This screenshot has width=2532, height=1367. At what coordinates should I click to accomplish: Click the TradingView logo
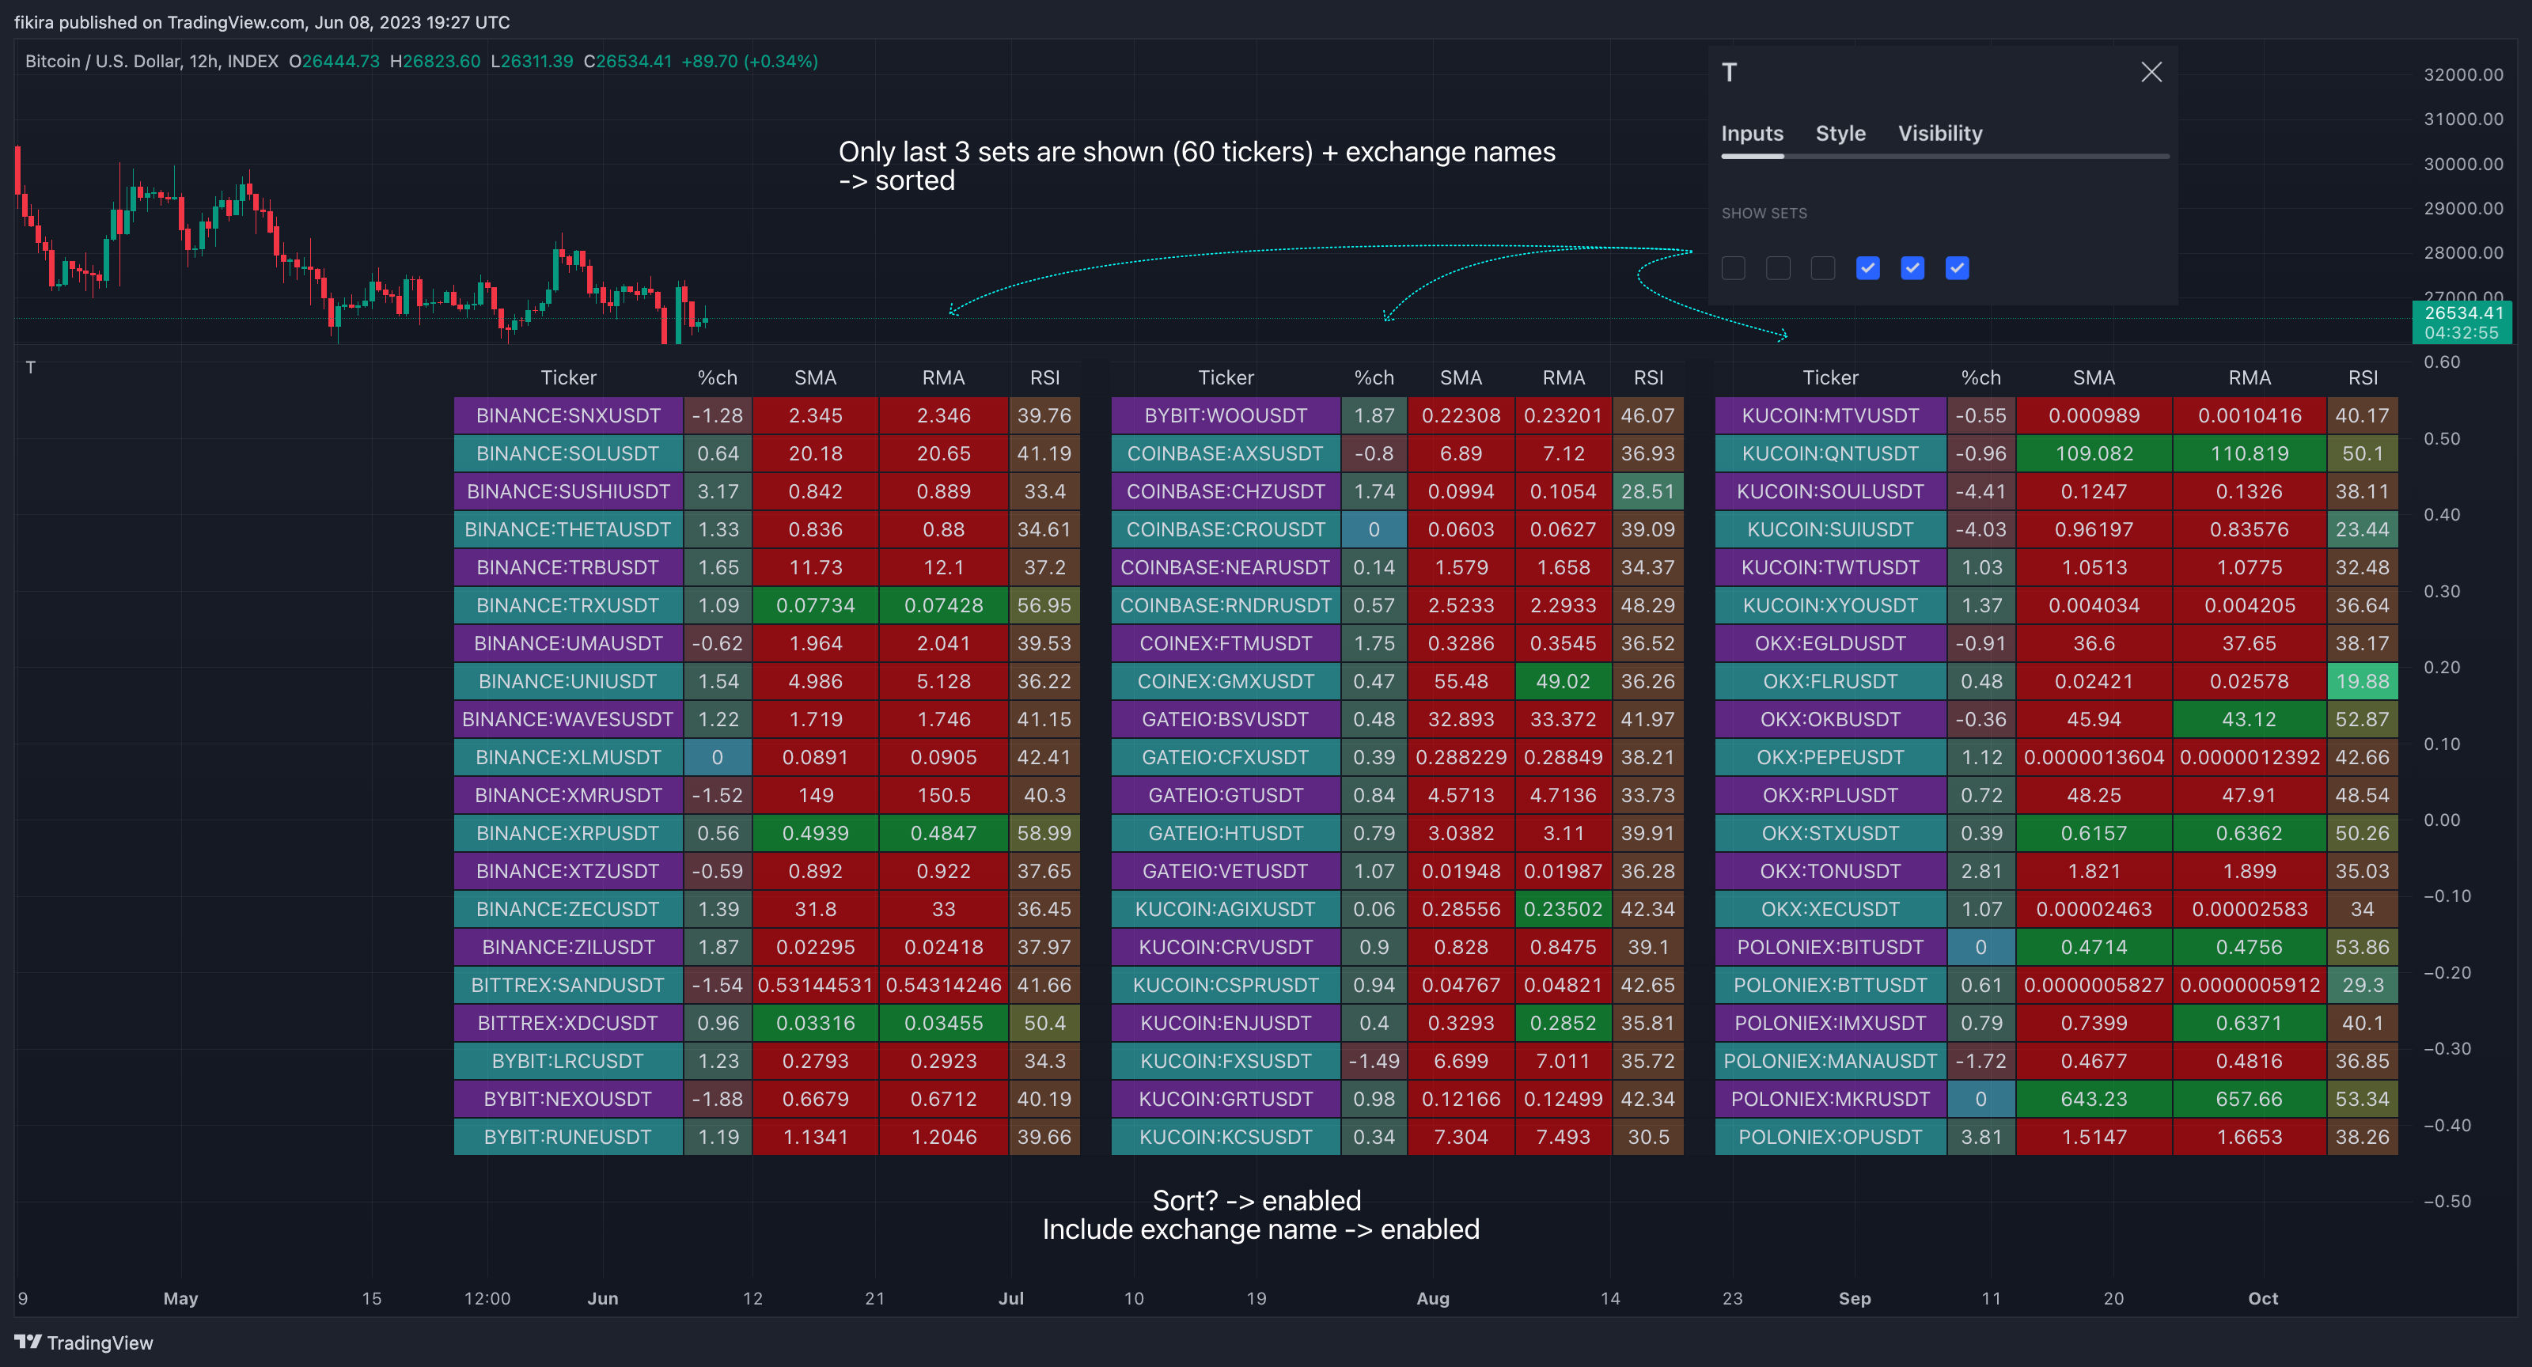tap(85, 1342)
